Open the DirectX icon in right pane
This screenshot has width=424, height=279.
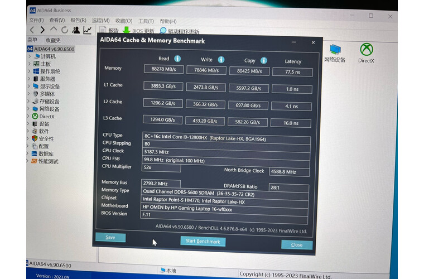click(366, 53)
